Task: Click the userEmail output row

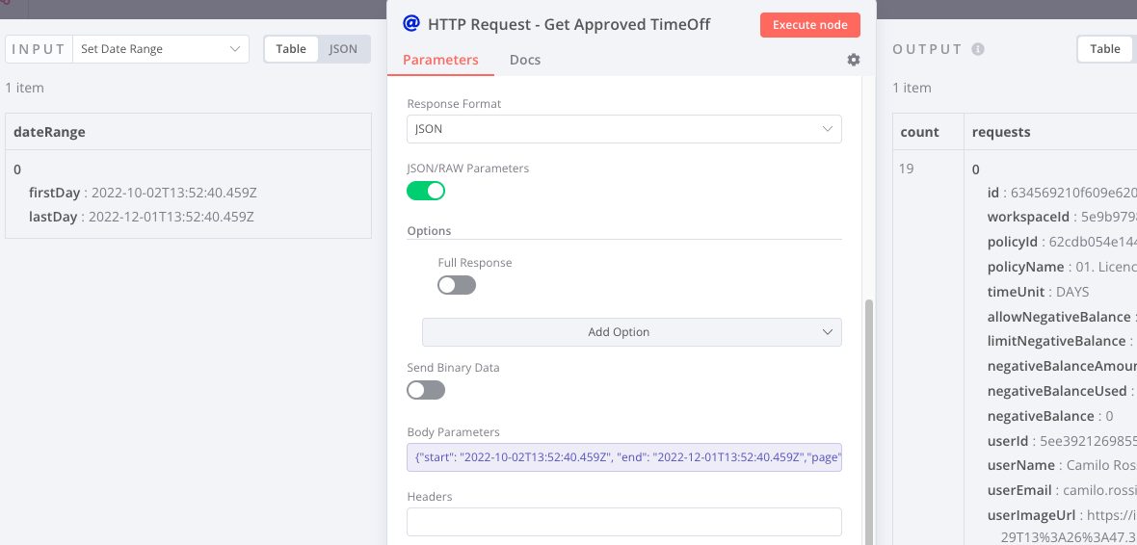Action: pos(1062,490)
